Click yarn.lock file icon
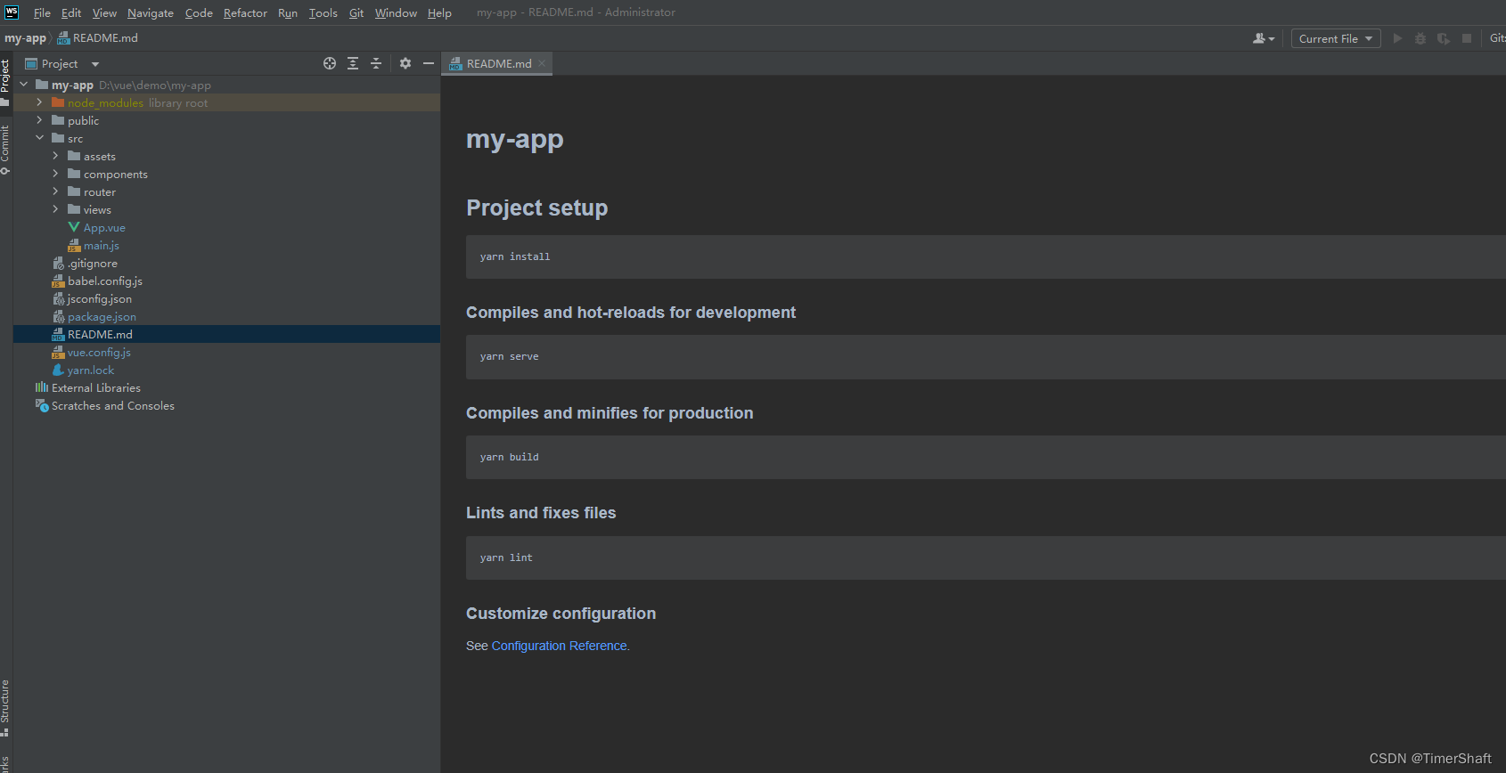 click(x=58, y=370)
